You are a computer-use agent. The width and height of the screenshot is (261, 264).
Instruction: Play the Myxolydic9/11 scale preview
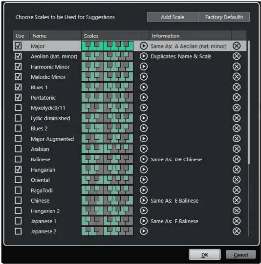click(x=144, y=107)
